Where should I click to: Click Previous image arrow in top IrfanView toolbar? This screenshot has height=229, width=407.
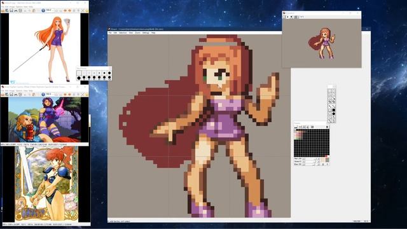point(65,10)
